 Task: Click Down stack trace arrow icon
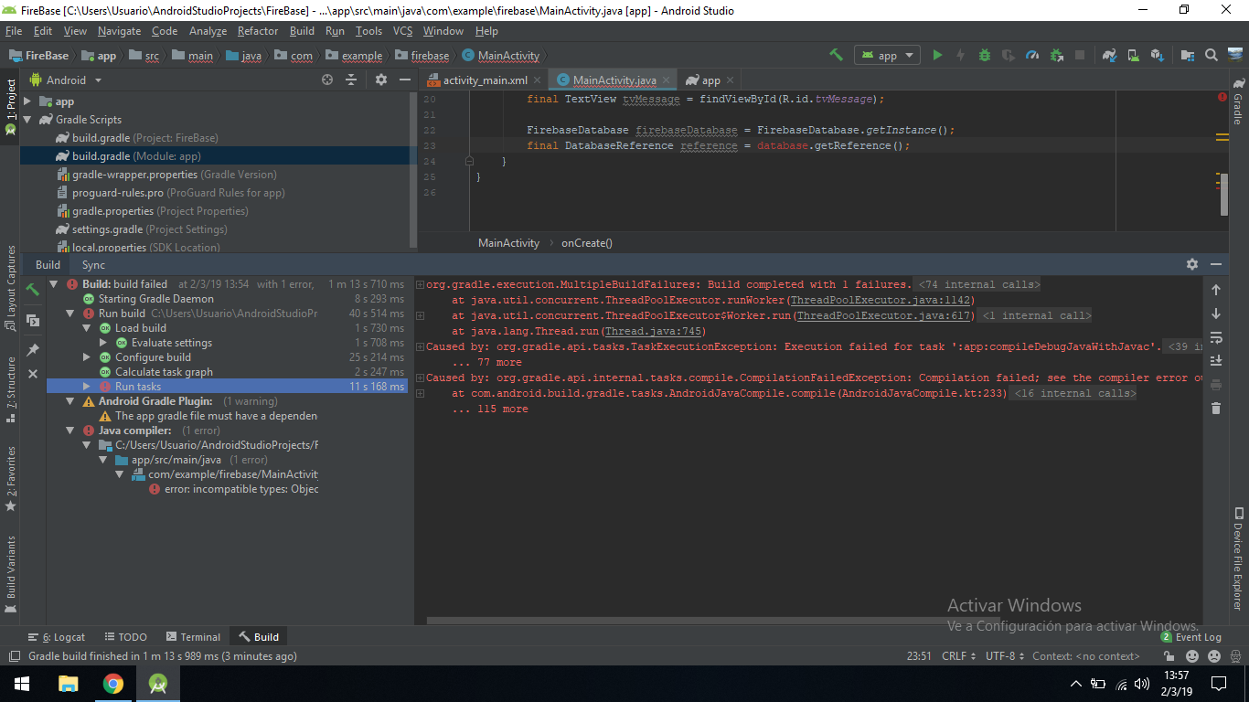click(x=1215, y=314)
